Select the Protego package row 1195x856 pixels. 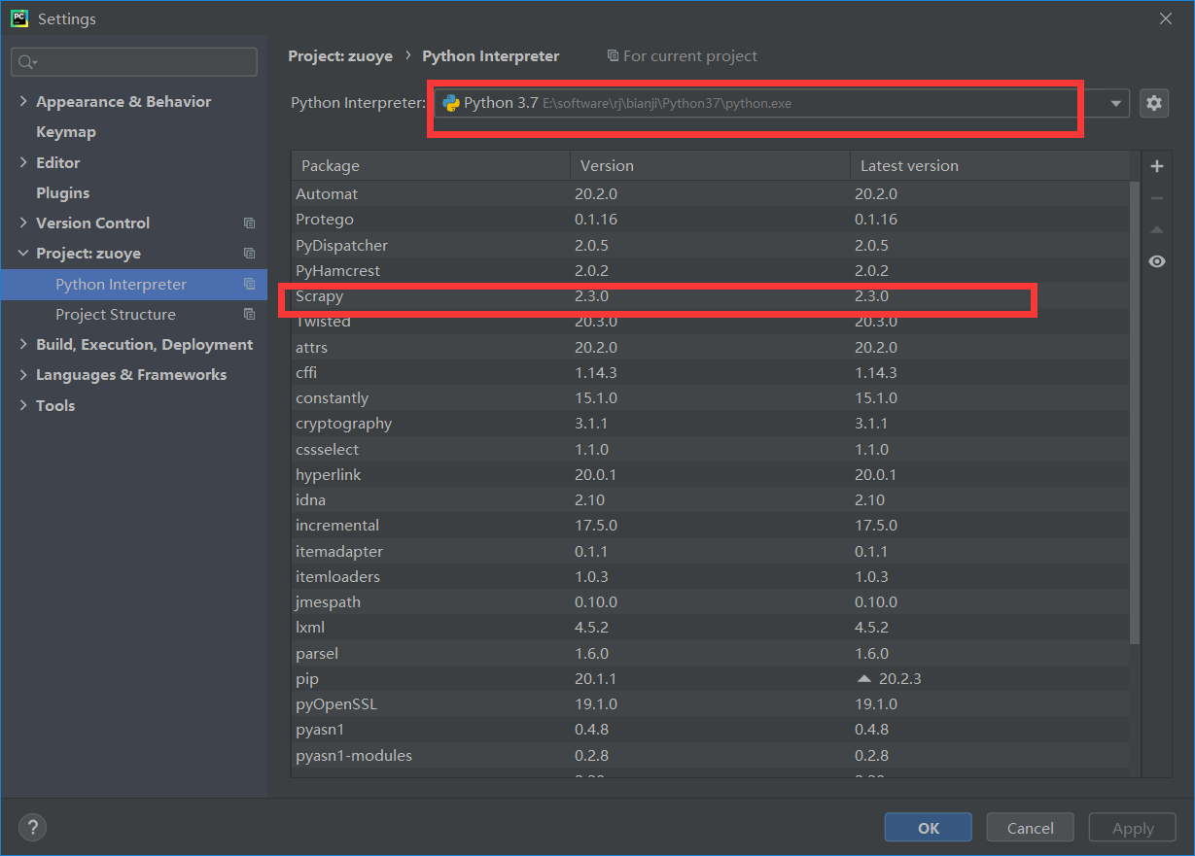coord(711,220)
